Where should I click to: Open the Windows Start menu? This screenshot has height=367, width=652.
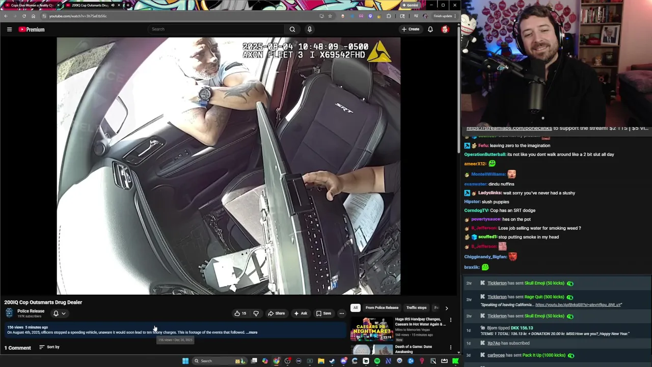click(185, 361)
